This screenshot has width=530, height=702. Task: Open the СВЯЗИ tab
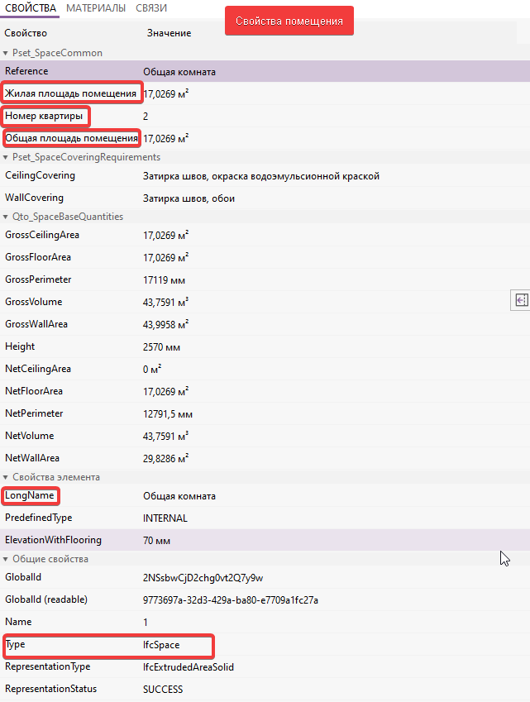click(151, 8)
